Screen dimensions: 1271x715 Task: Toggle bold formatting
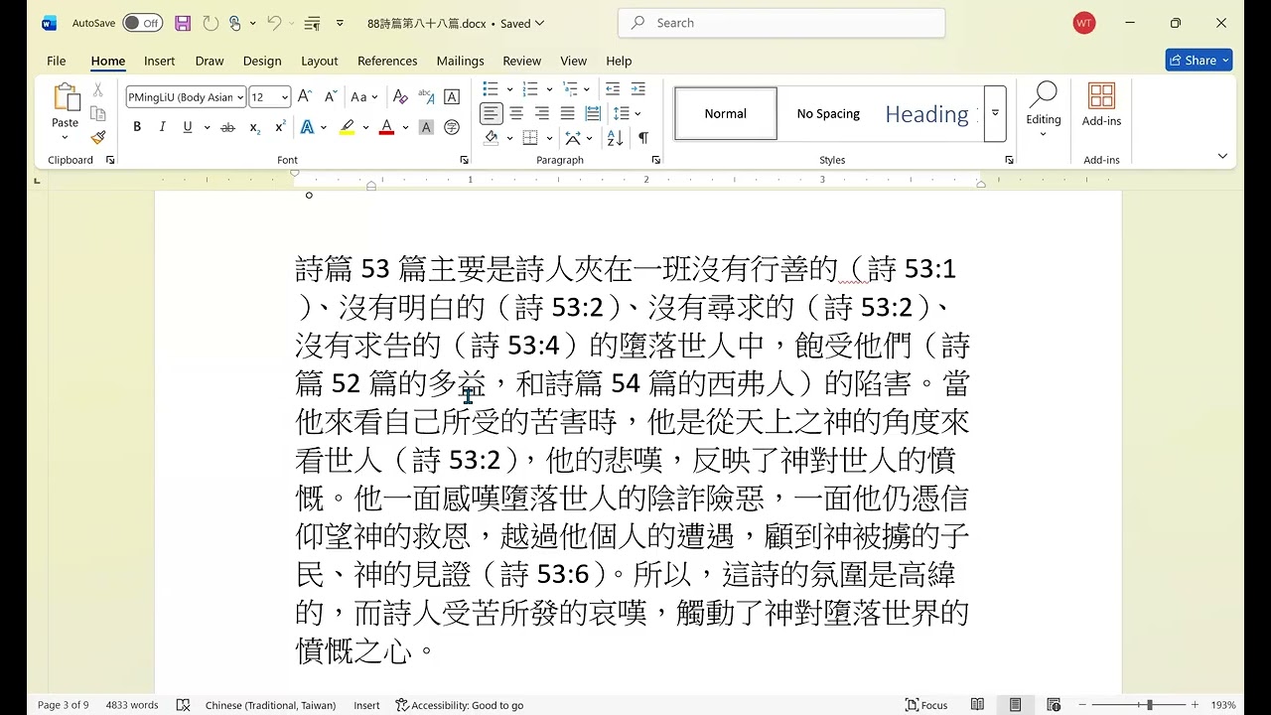(137, 127)
